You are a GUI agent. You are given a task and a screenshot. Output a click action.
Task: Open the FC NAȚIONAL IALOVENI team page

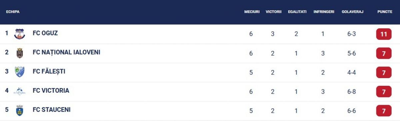[66, 52]
